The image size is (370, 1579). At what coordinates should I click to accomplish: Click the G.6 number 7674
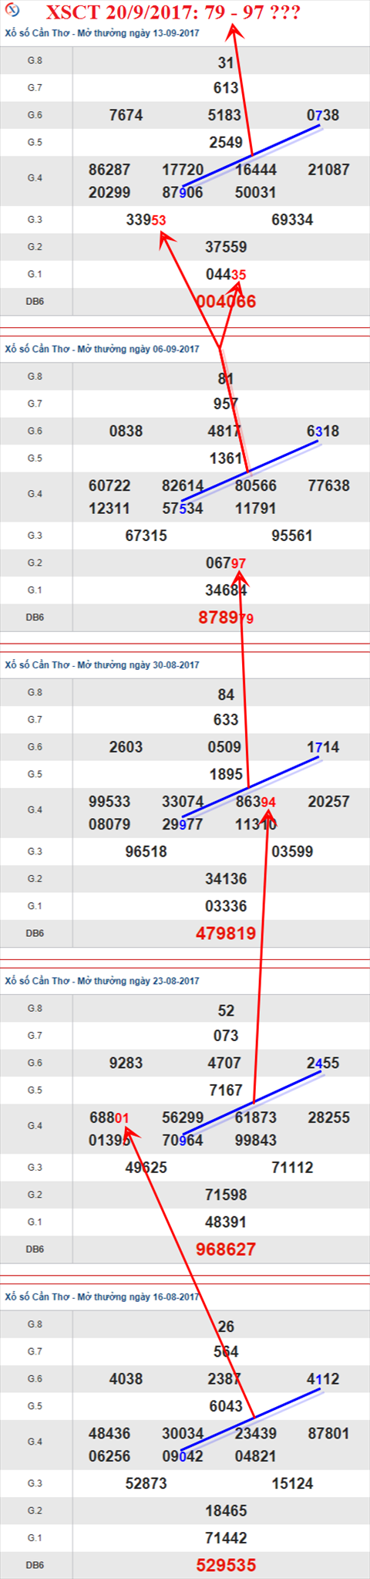tap(126, 115)
